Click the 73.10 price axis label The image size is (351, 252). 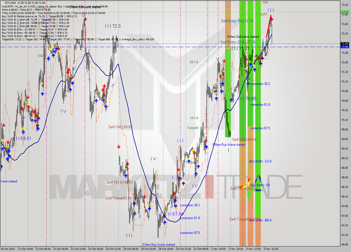tap(345, 5)
